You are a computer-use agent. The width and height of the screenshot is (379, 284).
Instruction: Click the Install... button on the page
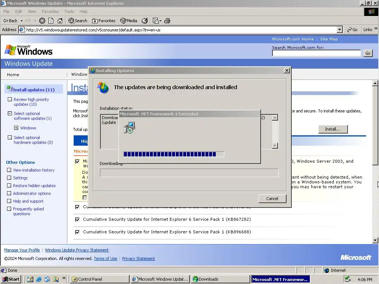(x=333, y=129)
